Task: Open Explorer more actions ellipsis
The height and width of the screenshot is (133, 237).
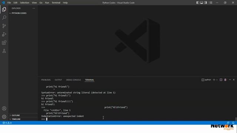Action: (x=34, y=8)
